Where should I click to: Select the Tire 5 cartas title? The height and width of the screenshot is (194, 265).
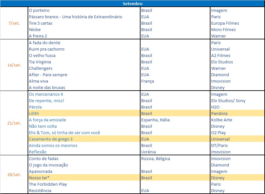[40, 23]
